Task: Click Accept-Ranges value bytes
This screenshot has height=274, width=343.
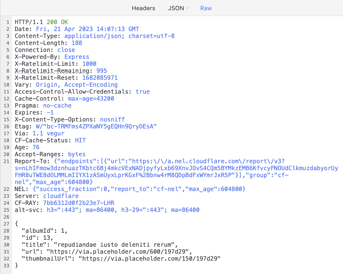Action: pyautogui.click(x=77, y=154)
